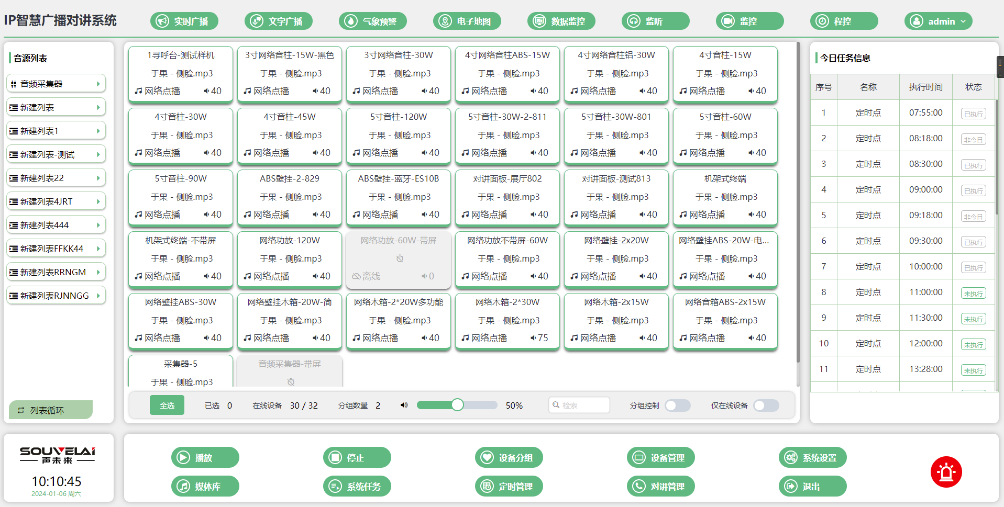The image size is (1004, 507).
Task: Toggle the 仅在线设备 online-only devices switch
Action: click(766, 405)
